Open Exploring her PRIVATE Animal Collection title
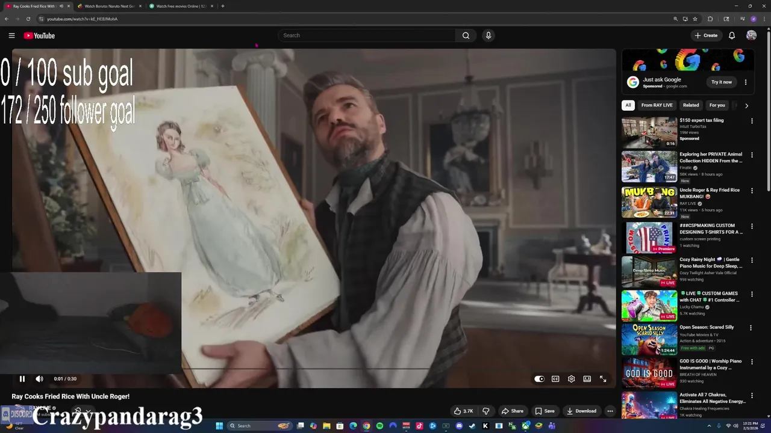The width and height of the screenshot is (771, 433). pos(711,158)
